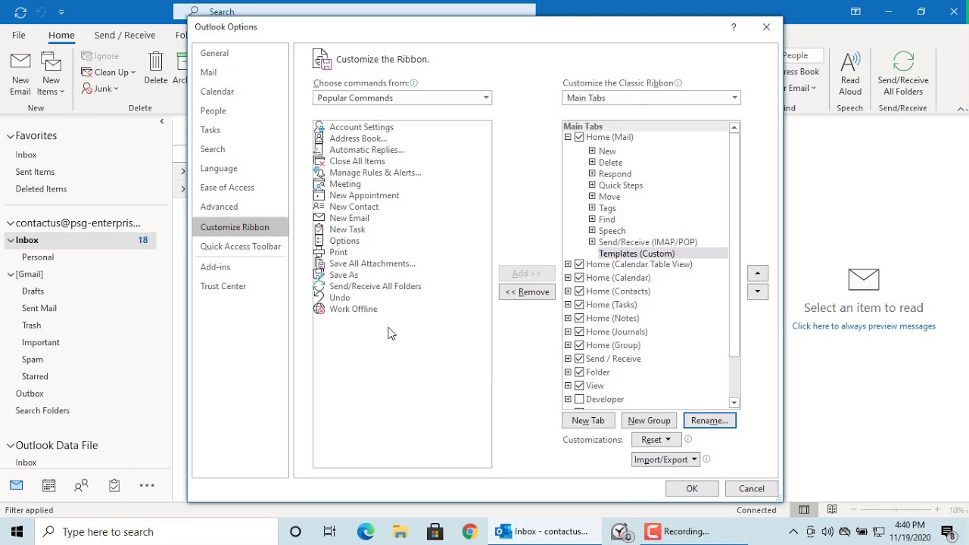Click the Account Settings command icon
This screenshot has width=969, height=545.
pyautogui.click(x=319, y=127)
